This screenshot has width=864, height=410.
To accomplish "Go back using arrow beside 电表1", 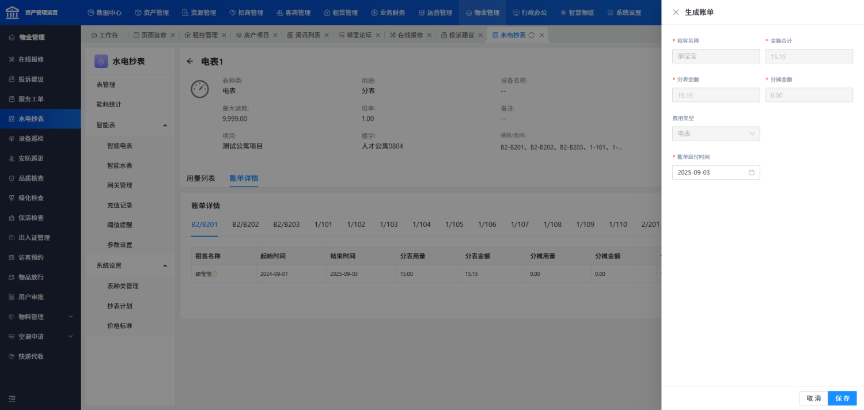I will click(190, 61).
